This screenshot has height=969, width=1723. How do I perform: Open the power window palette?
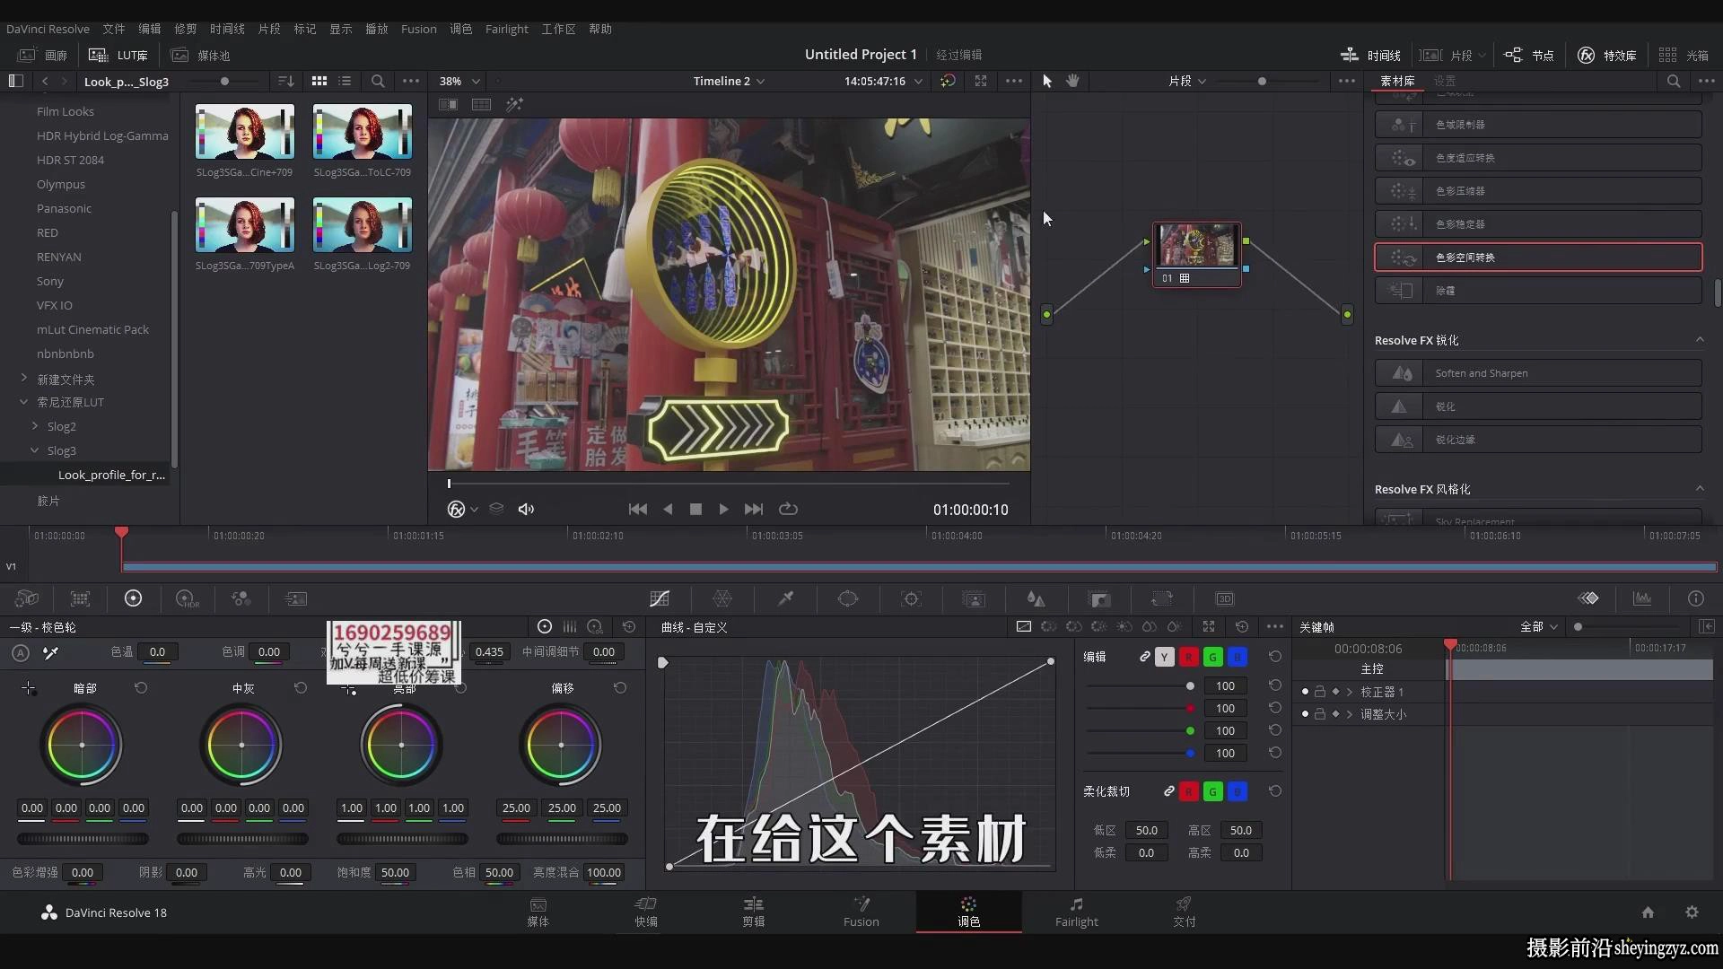(848, 598)
